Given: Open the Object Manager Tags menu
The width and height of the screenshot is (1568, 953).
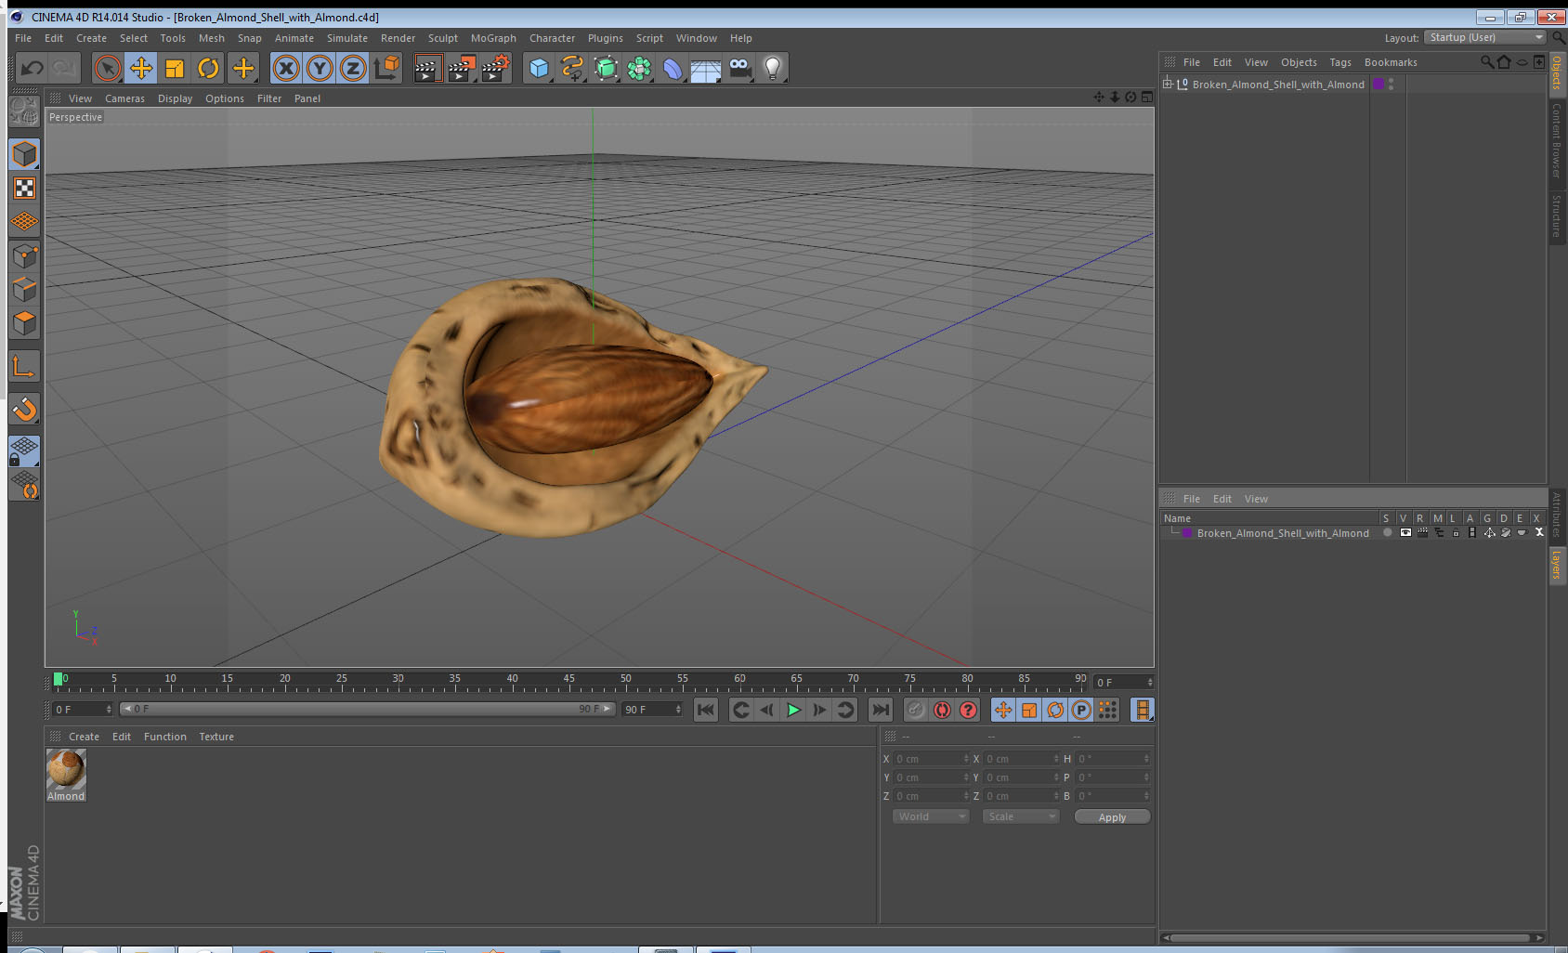Looking at the screenshot, I should coord(1340,62).
